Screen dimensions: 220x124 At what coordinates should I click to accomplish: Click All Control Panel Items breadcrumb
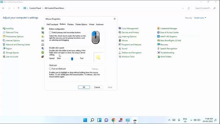(54, 8)
